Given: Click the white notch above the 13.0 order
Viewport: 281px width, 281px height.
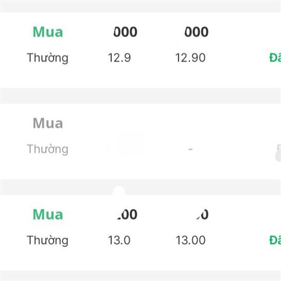Looking at the screenshot, I should [x=119, y=191].
